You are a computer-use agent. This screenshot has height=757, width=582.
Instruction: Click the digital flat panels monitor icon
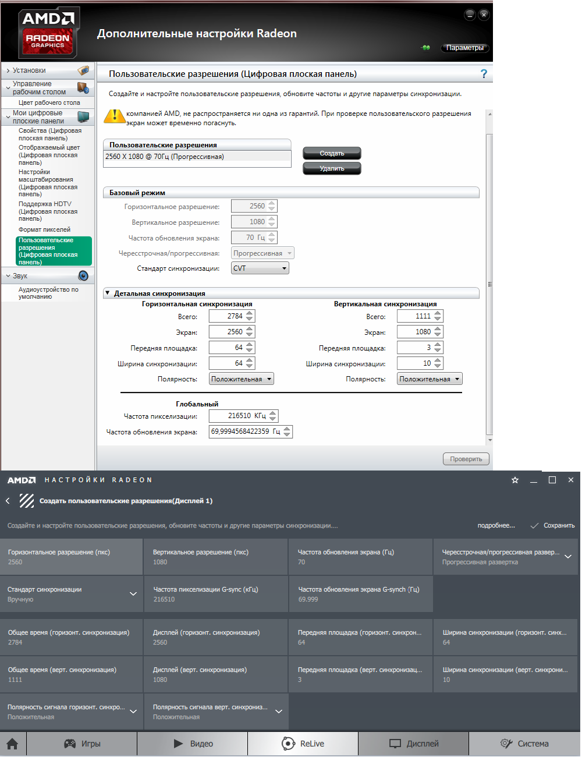coord(83,117)
